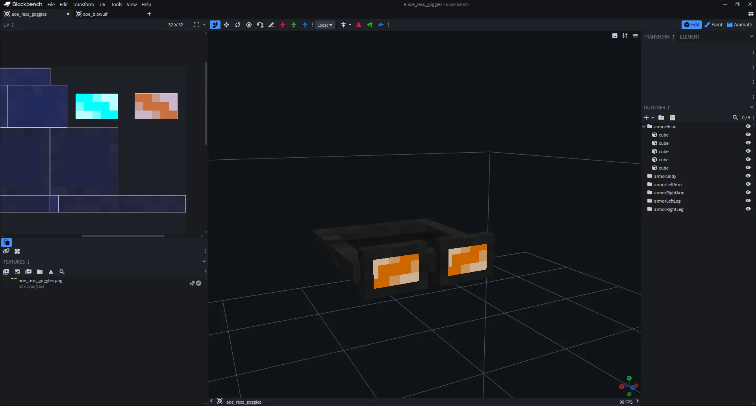Flip along the green Y axis
Viewport: 756px width, 406px height.
tap(370, 25)
